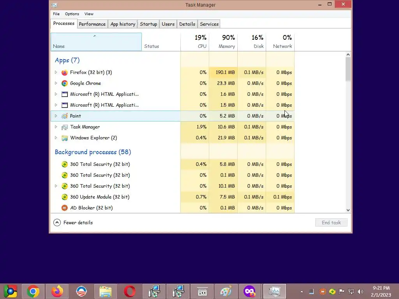
Task: Go to the Details tab
Action: (187, 24)
